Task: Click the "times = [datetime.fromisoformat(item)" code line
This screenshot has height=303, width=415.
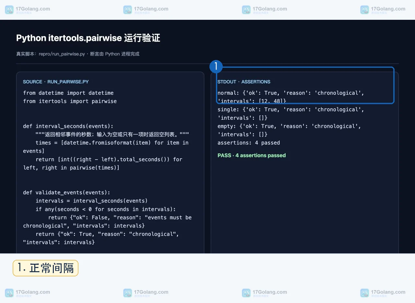Action: pyautogui.click(x=112, y=143)
